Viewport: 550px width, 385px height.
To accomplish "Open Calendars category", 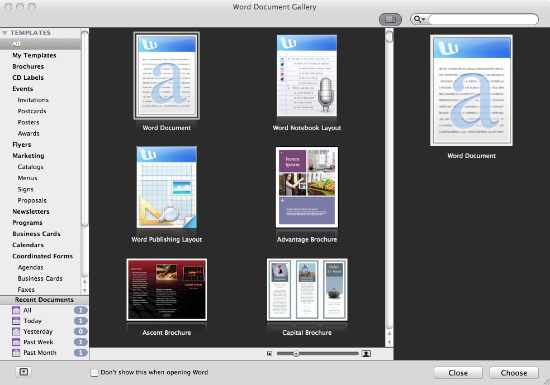I will click(28, 245).
